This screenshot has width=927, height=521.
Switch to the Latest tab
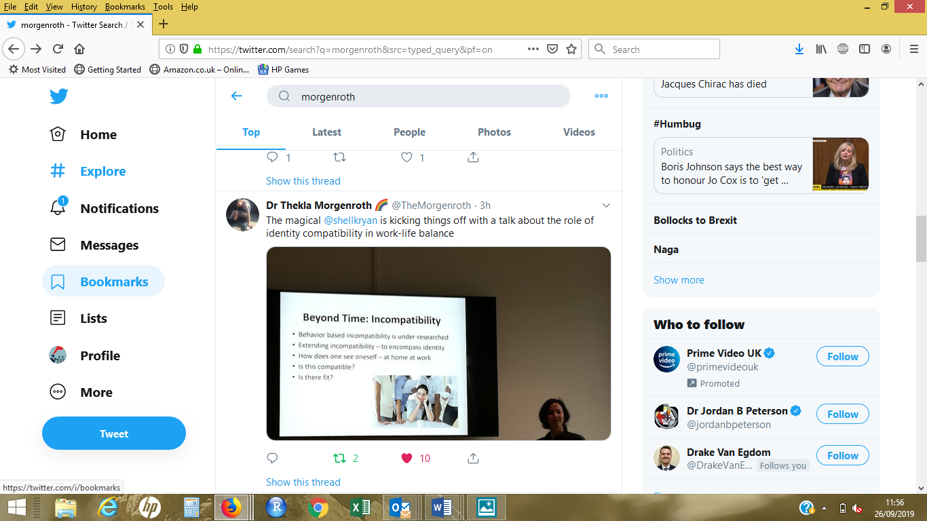click(x=326, y=132)
